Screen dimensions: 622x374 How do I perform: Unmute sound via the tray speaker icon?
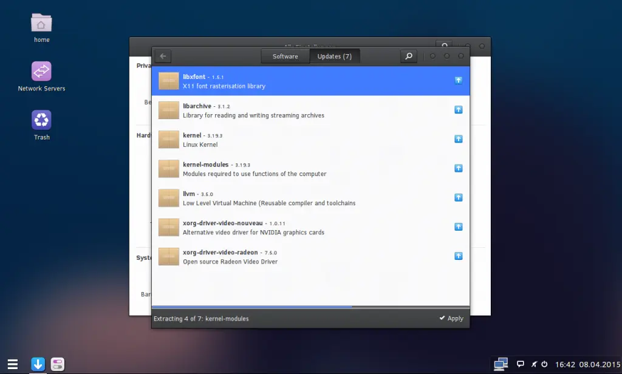pyautogui.click(x=534, y=363)
